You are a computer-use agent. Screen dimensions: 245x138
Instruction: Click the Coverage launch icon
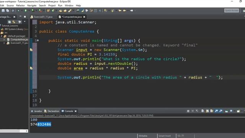[33, 10]
